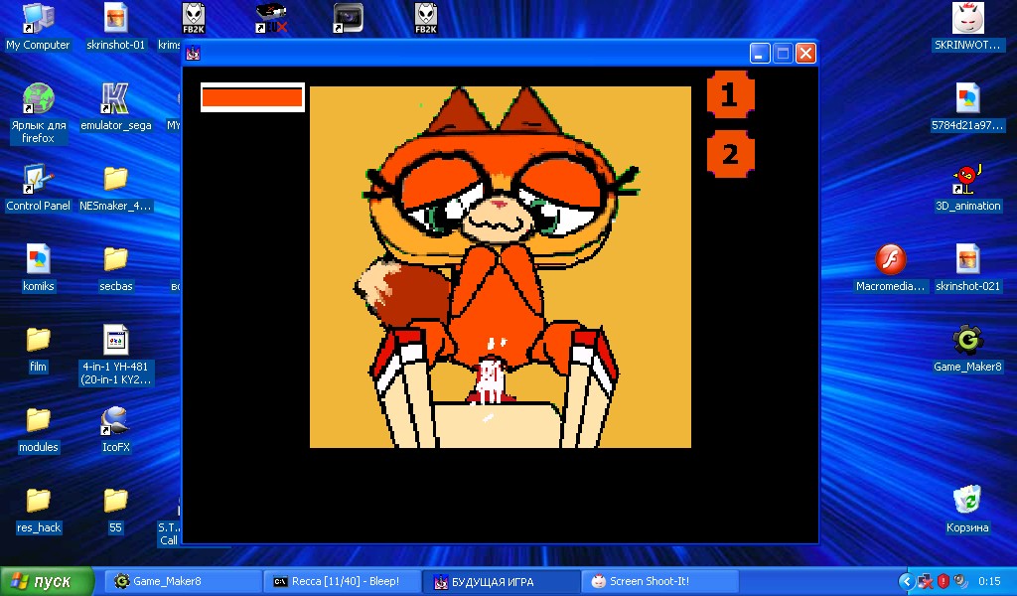1017x596 pixels.
Task: Select the camera shortcut icon at top
Action: (349, 18)
